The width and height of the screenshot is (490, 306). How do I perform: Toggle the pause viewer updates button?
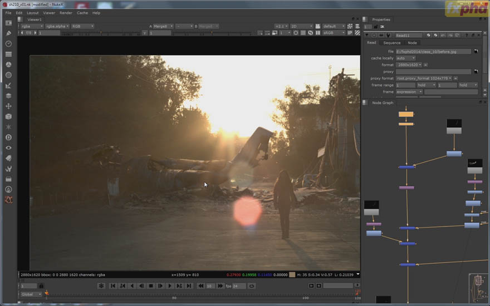[x=318, y=33]
